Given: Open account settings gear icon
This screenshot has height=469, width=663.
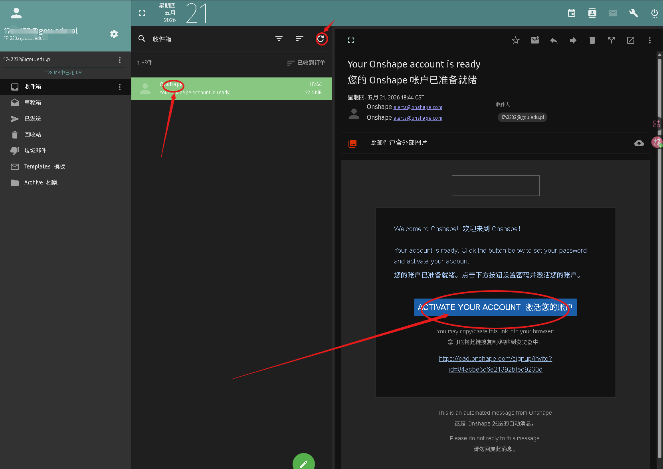Looking at the screenshot, I should click(114, 34).
